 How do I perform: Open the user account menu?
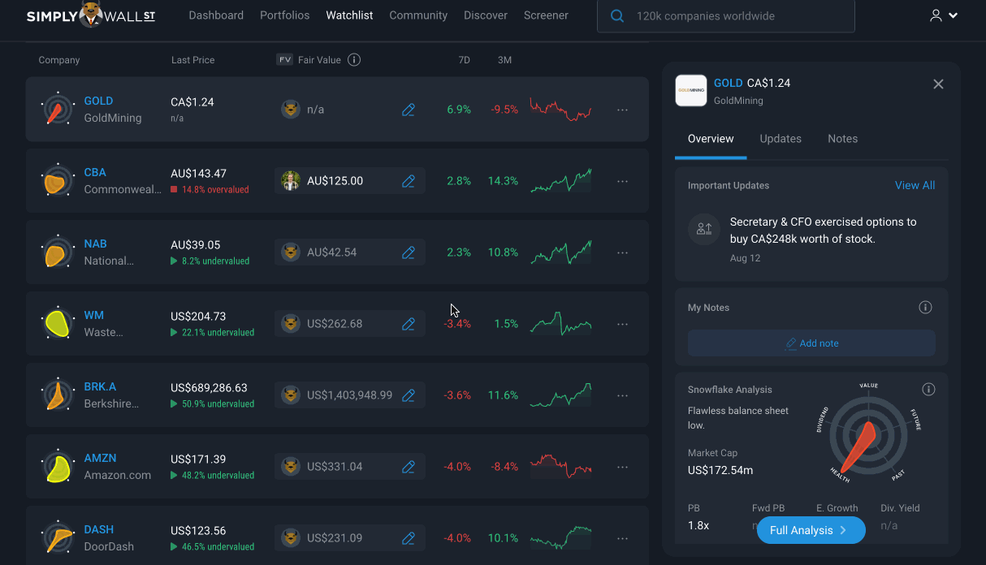[944, 15]
